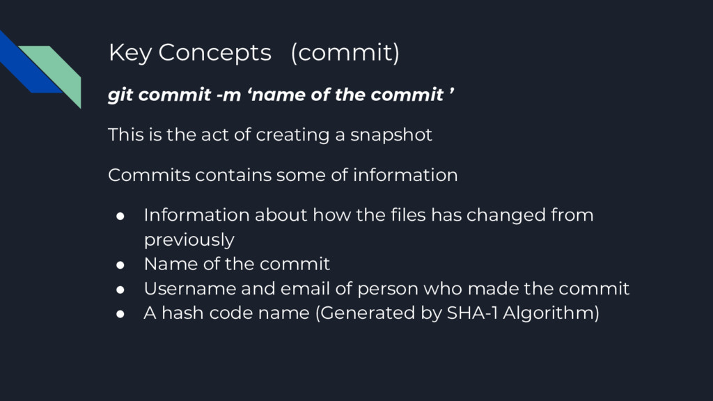Screen dimensions: 713x401
Task: Click the "-m" flag in the command
Action: click(226, 95)
